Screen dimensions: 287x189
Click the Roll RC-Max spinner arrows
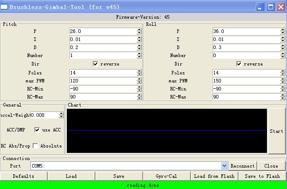[x=283, y=97]
